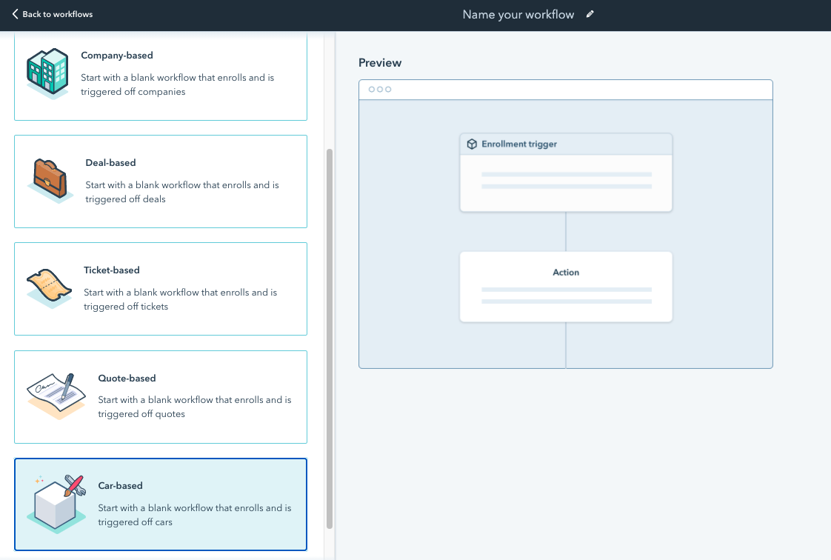Viewport: 831px width, 560px height.
Task: Click the Preview heading
Action: [x=380, y=63]
